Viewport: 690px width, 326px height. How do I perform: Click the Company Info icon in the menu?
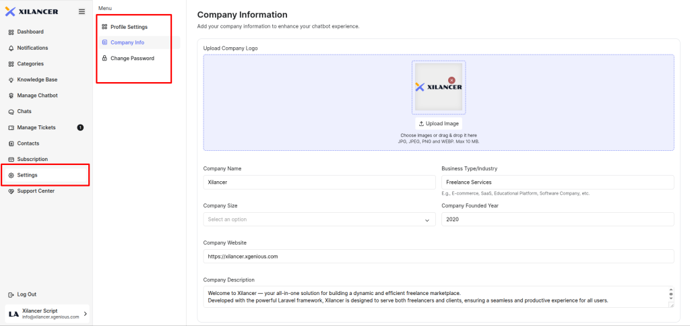tap(104, 42)
